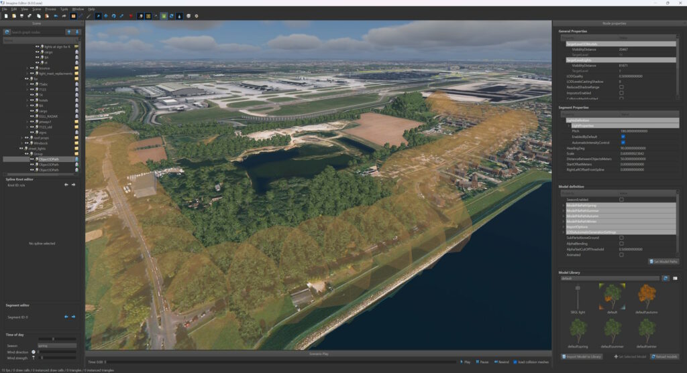Toggle SubPartsAboveGround checkbox
This screenshot has height=373, width=687.
click(621, 238)
